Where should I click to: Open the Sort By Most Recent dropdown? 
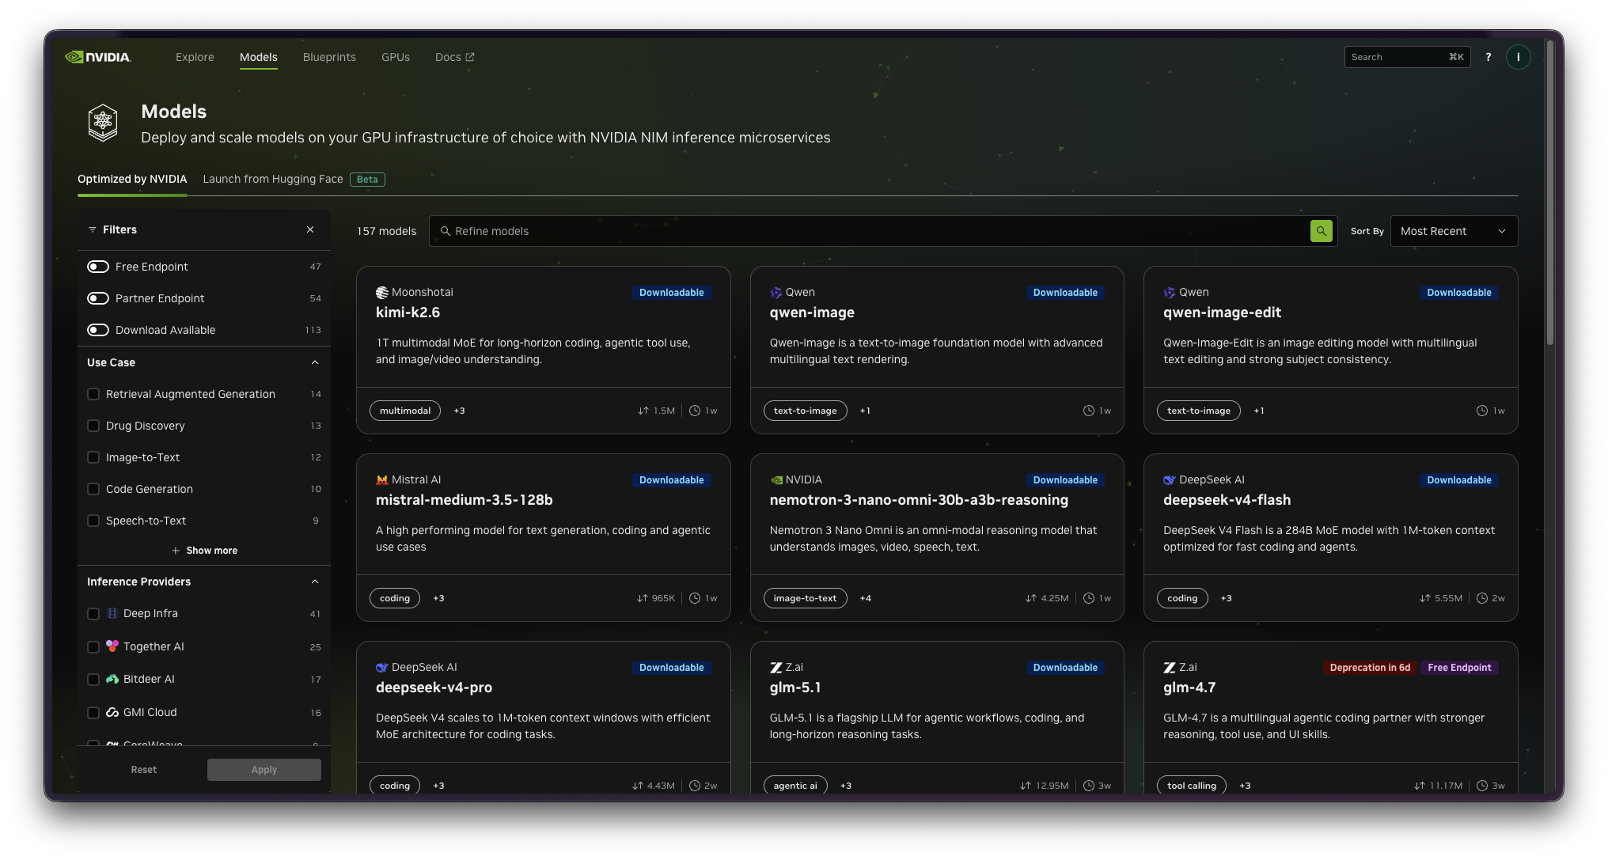tap(1454, 231)
